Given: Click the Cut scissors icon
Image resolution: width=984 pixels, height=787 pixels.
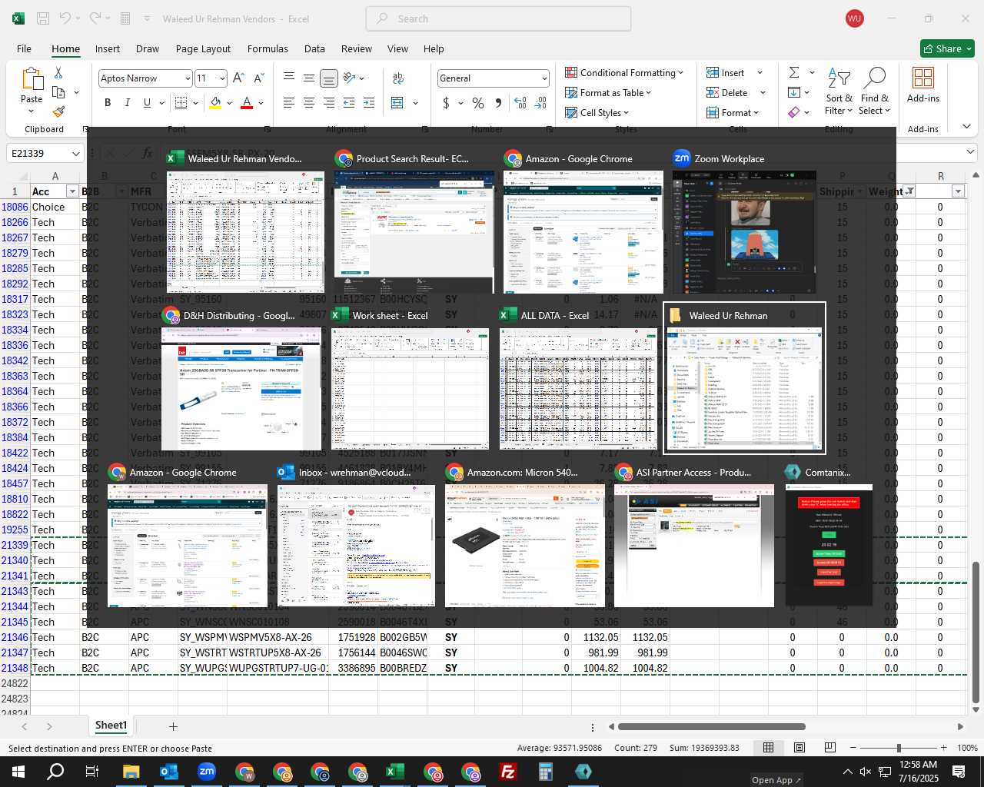Looking at the screenshot, I should tap(58, 72).
